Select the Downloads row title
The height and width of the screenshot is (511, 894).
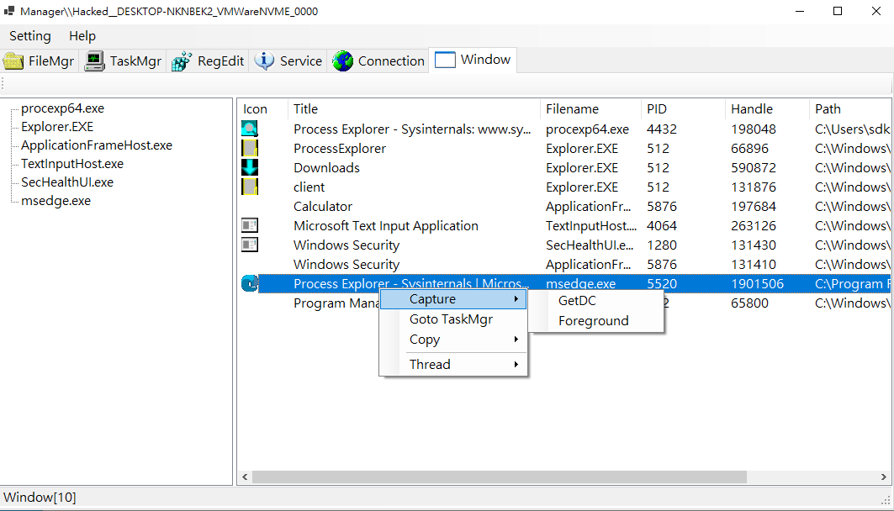pos(326,167)
